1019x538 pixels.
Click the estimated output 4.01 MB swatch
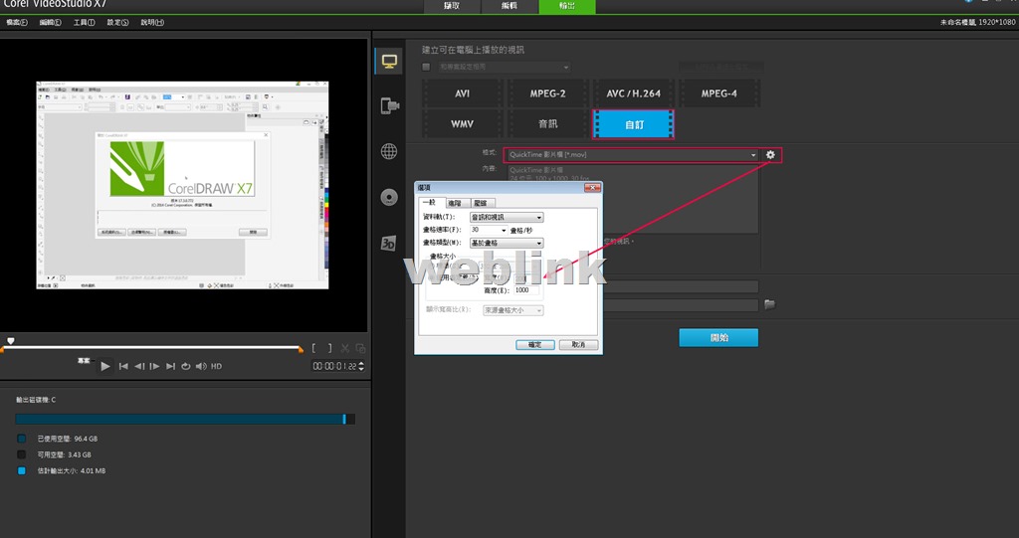pos(22,471)
